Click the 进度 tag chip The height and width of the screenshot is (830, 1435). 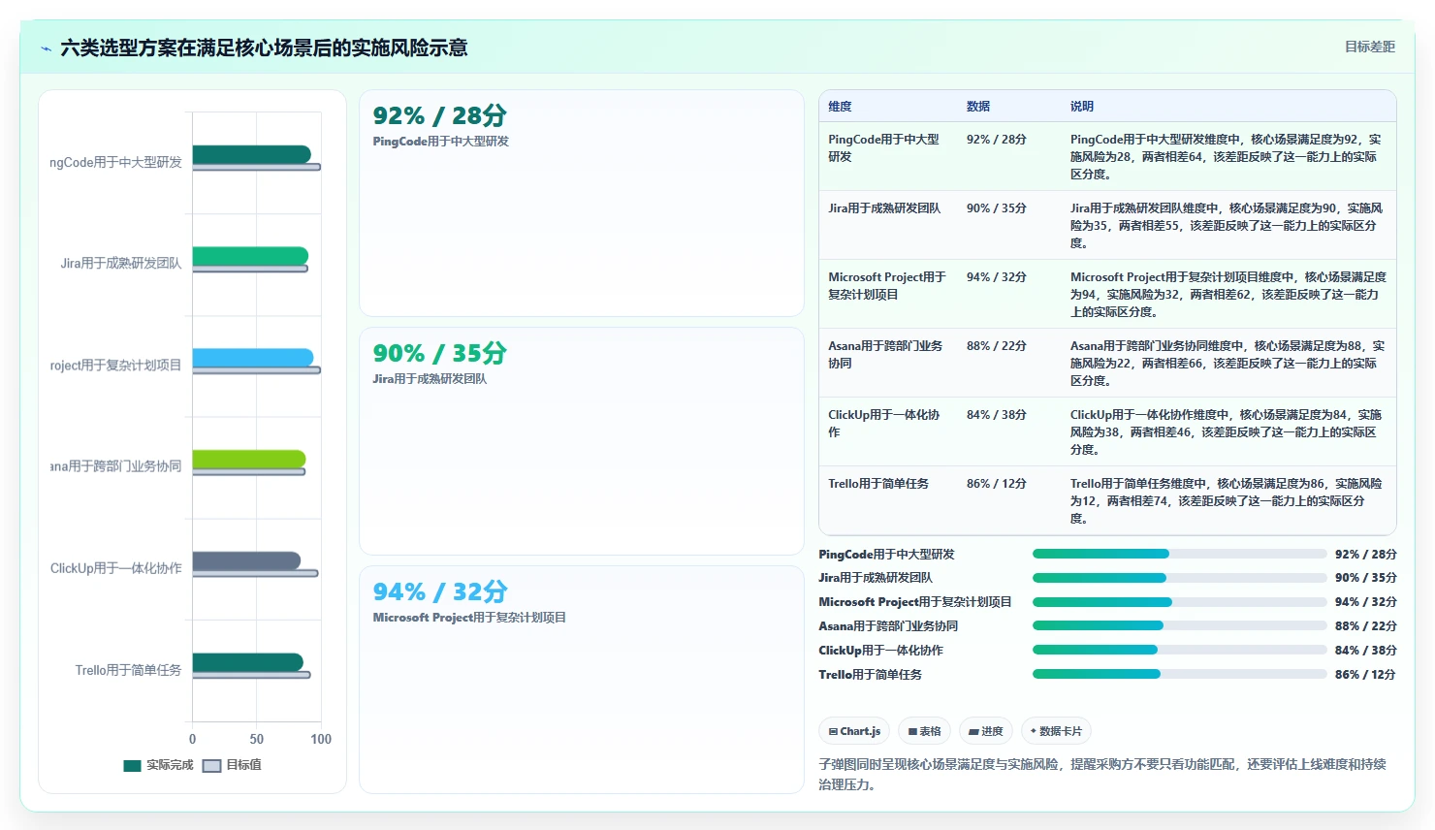click(985, 731)
